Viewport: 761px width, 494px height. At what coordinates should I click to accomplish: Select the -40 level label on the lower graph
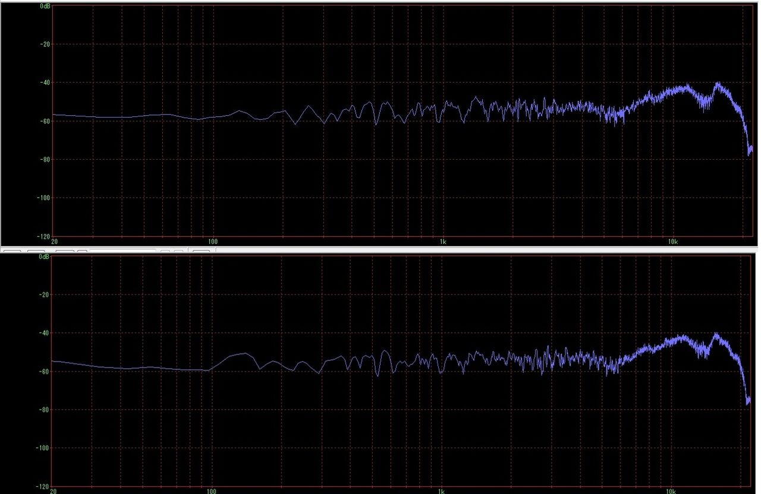(44, 332)
